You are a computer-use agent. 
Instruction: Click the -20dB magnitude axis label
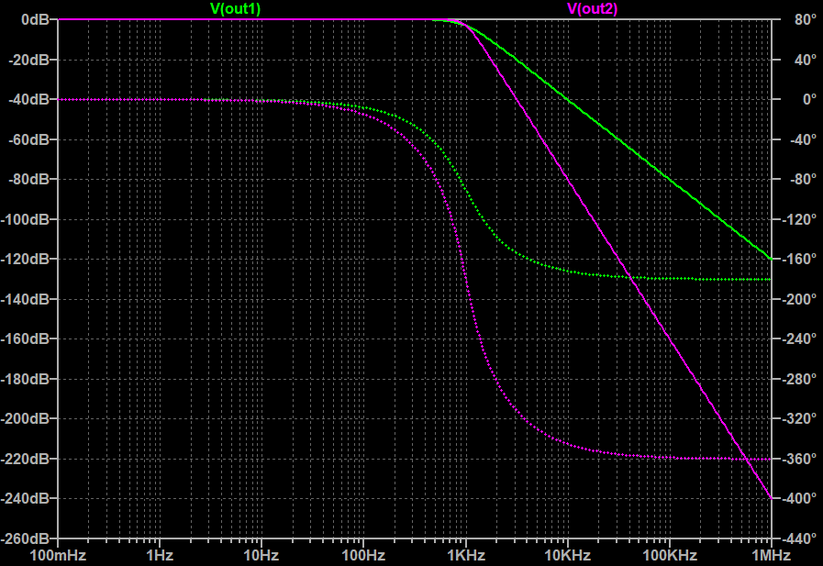28,60
